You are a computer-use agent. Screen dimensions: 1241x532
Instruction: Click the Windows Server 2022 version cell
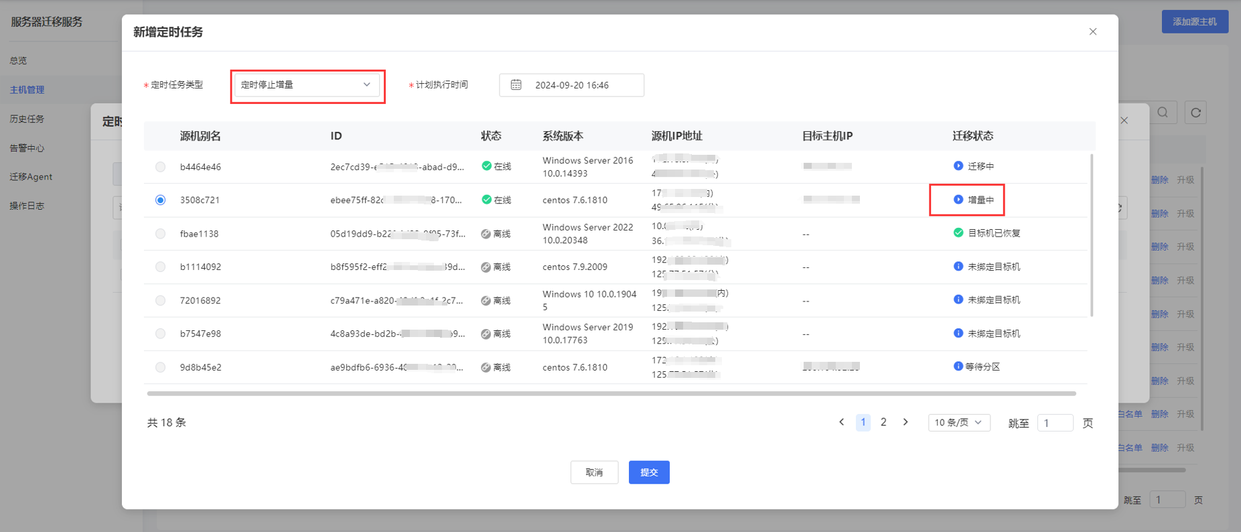pyautogui.click(x=588, y=234)
